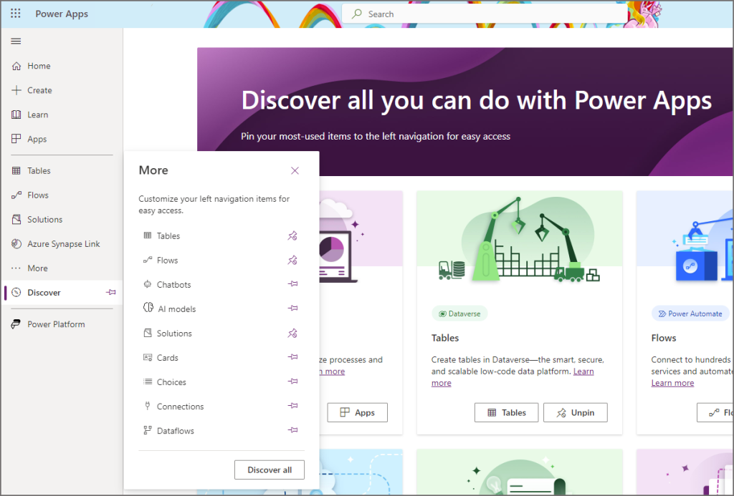Follow Learn more link in Flows card
This screenshot has height=496, width=734.
tap(672, 383)
